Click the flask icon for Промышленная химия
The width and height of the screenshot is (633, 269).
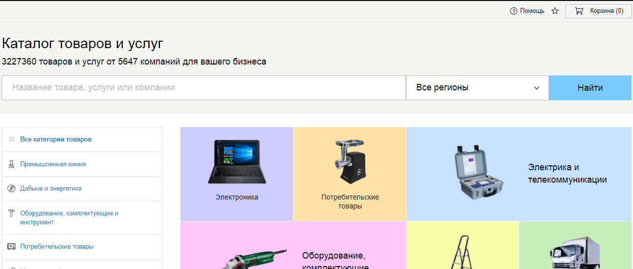(x=11, y=164)
